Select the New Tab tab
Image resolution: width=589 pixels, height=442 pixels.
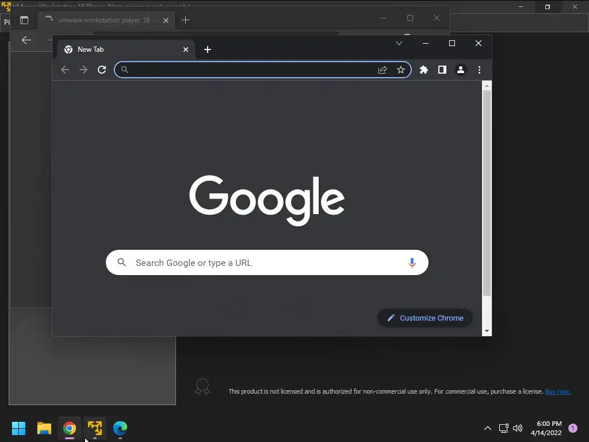(126, 49)
